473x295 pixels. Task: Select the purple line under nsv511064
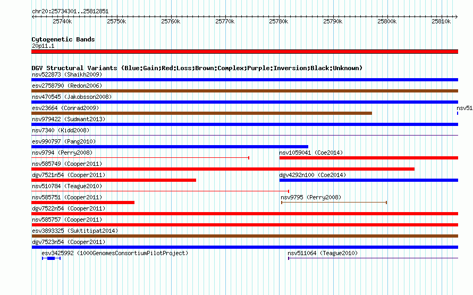(373, 258)
